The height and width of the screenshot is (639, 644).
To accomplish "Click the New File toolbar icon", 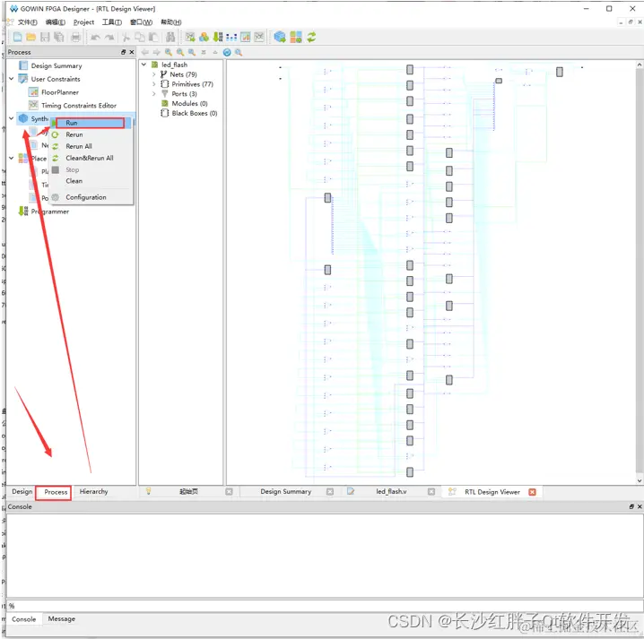I will (x=17, y=37).
